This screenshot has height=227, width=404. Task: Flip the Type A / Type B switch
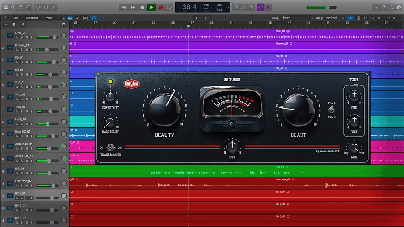331,110
